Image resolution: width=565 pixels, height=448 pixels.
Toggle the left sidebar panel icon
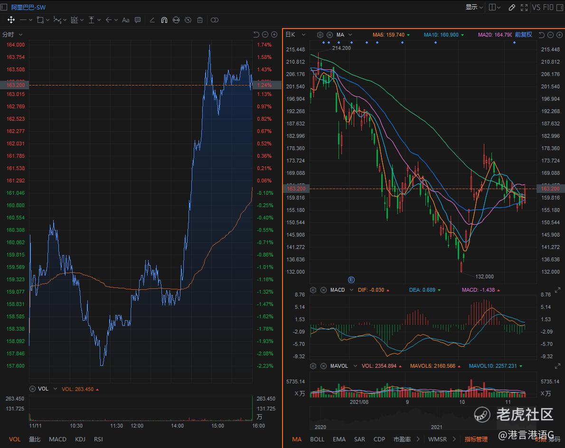pyautogui.click(x=4, y=7)
